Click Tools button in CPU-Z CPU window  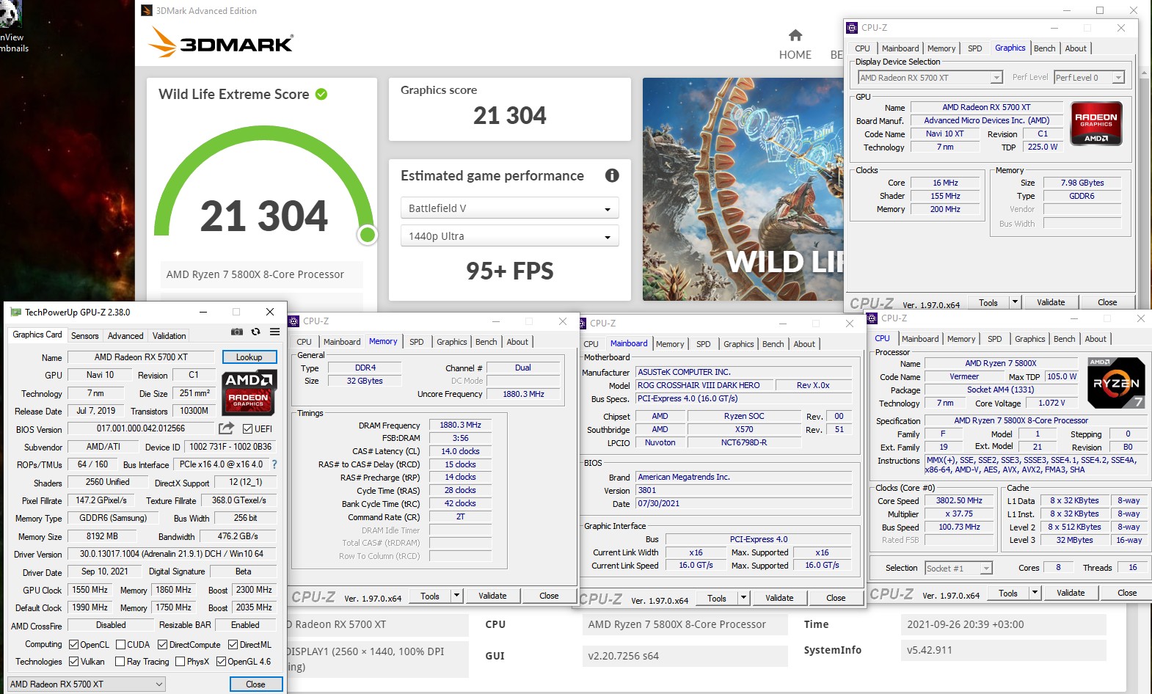tap(1008, 593)
